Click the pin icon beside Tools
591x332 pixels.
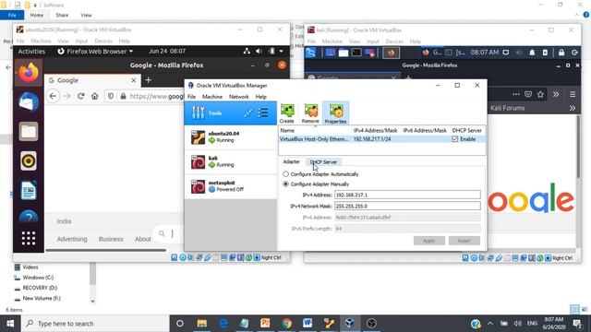[248, 113]
